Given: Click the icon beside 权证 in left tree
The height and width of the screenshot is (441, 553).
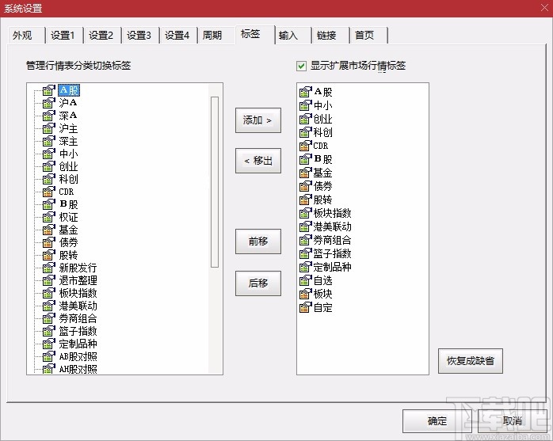Looking at the screenshot, I should 49,217.
